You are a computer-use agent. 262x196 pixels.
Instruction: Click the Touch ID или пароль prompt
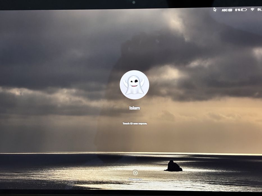point(135,123)
